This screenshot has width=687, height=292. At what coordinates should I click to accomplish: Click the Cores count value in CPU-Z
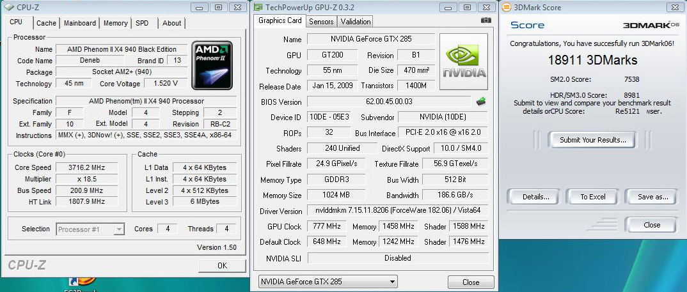point(167,229)
